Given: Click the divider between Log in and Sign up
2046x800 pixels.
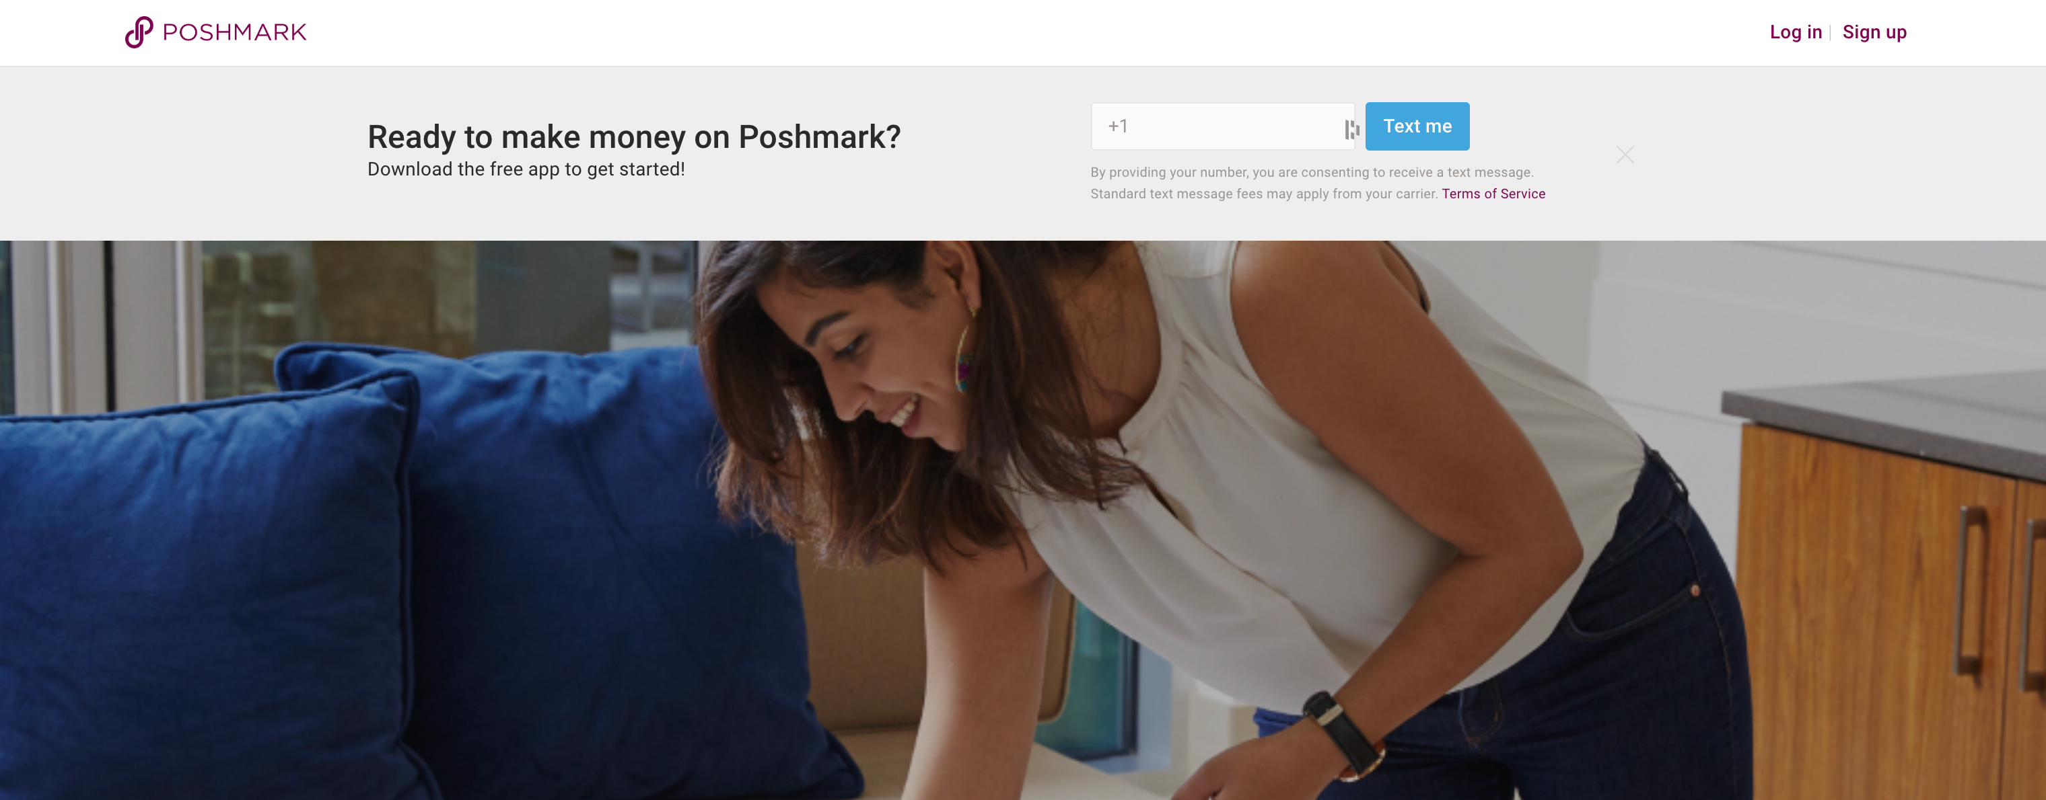Looking at the screenshot, I should point(1831,32).
